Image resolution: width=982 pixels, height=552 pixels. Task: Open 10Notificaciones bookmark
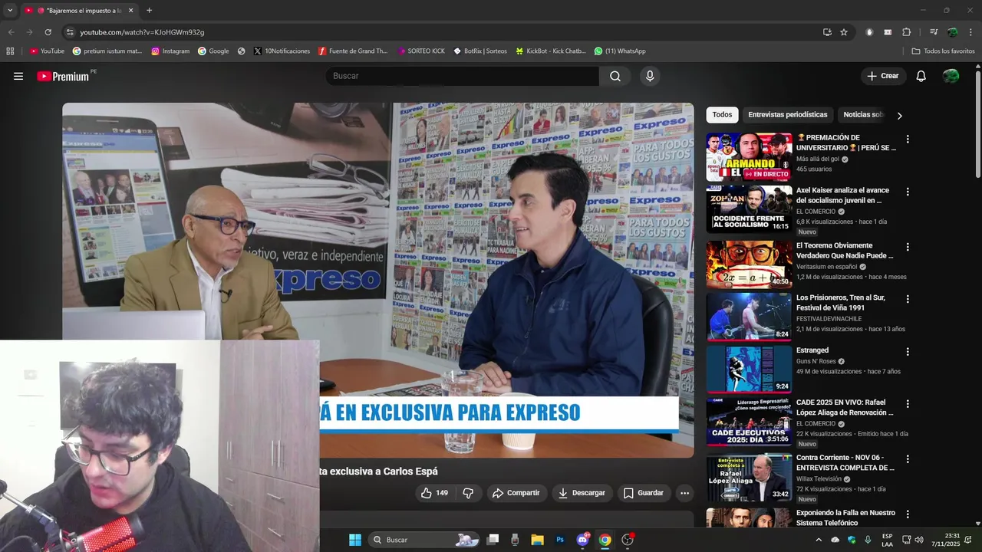point(282,51)
